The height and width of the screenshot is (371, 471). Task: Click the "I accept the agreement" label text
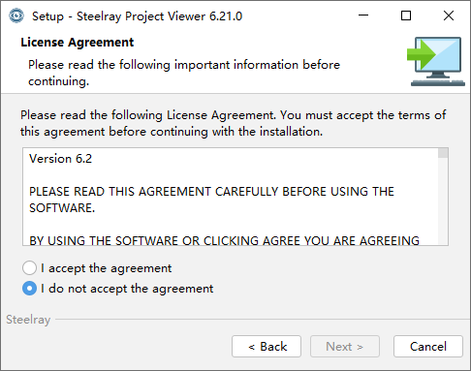tap(107, 268)
